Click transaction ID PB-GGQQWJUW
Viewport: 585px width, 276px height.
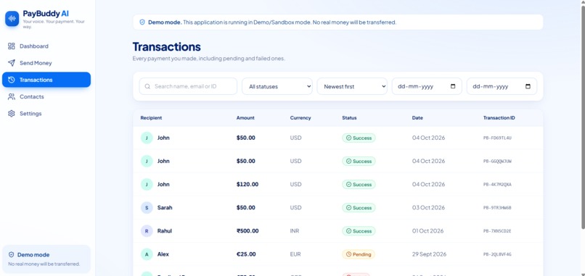coord(497,162)
